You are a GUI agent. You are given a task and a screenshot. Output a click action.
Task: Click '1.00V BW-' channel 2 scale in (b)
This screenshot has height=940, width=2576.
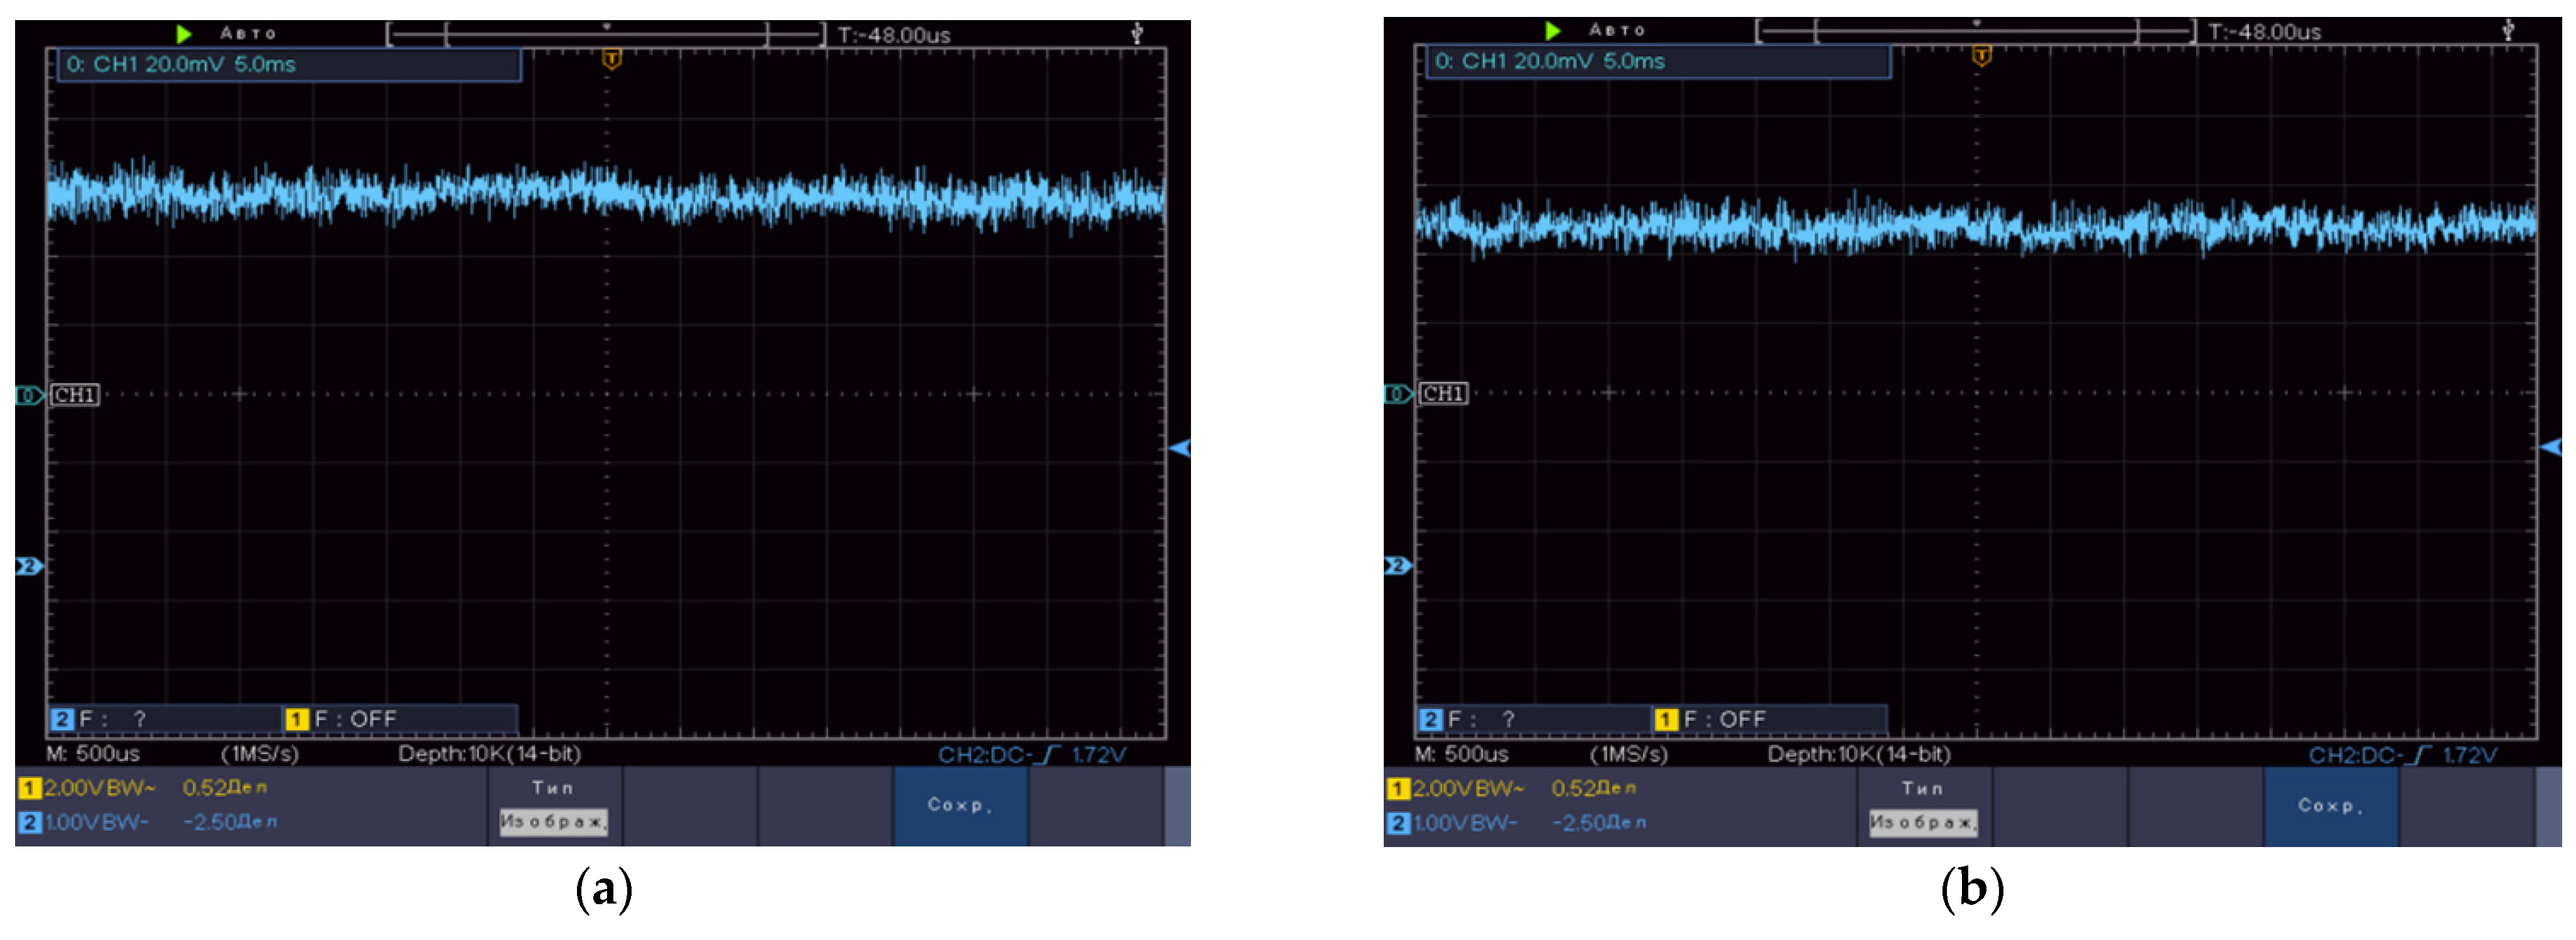tap(1466, 824)
